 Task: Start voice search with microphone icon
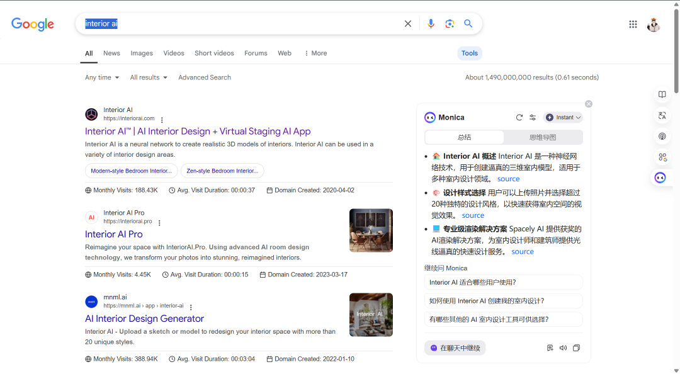pos(431,24)
